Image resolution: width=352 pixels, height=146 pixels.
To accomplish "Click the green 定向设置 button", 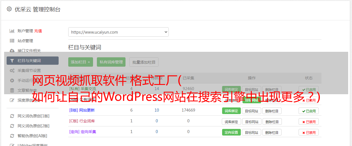I will (231, 132).
